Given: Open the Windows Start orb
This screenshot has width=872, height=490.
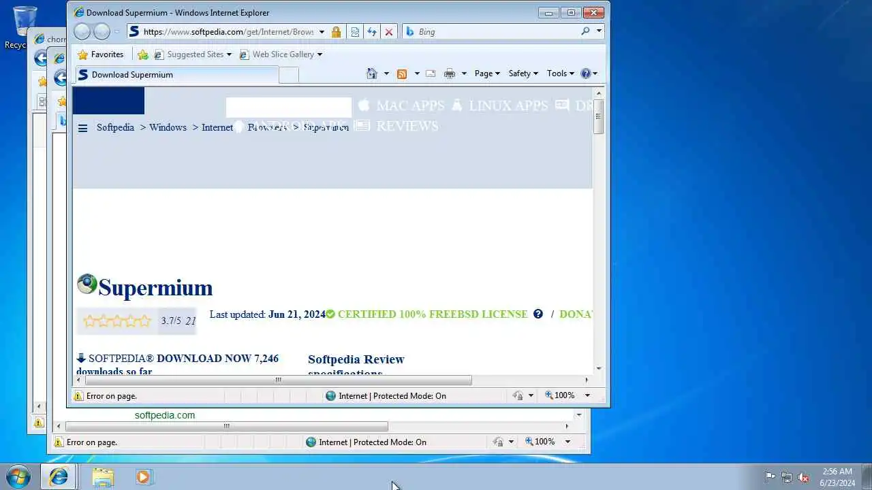Looking at the screenshot, I should 18,476.
